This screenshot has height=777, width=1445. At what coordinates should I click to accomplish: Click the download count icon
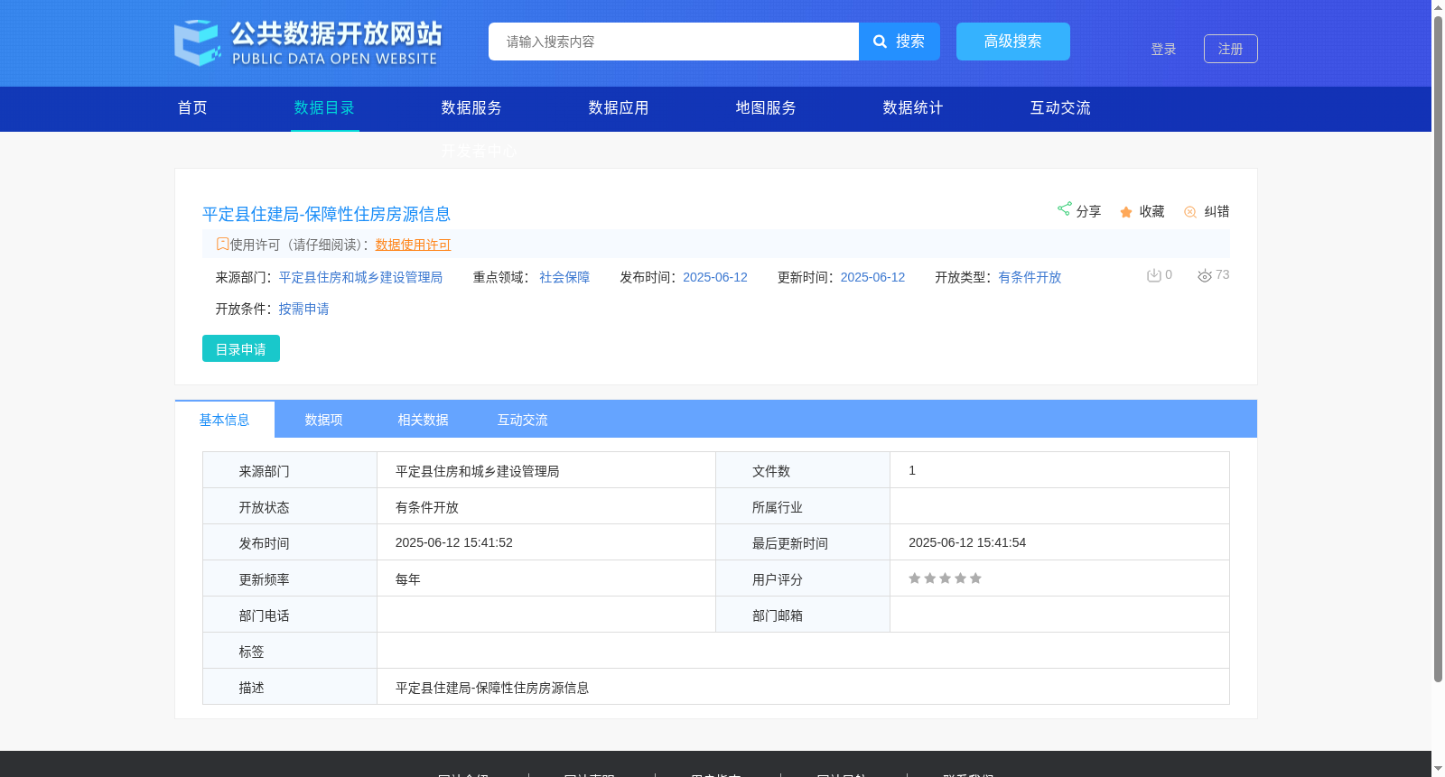[x=1153, y=275]
